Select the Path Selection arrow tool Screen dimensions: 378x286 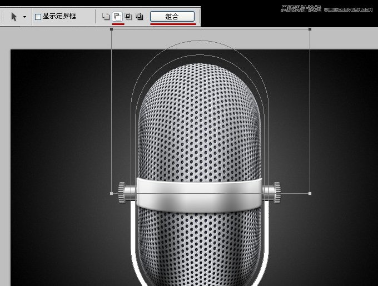(x=14, y=17)
